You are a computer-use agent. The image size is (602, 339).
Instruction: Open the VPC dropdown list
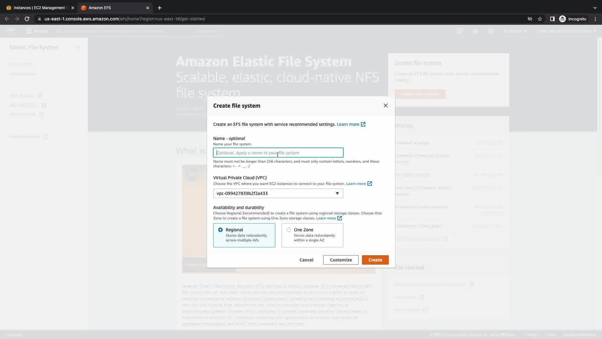point(278,193)
